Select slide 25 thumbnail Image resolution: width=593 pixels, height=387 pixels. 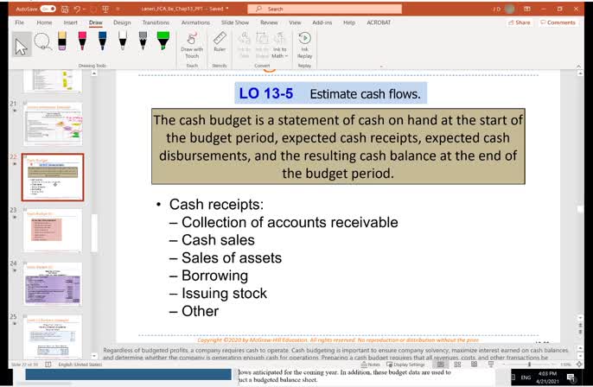[x=53, y=336]
